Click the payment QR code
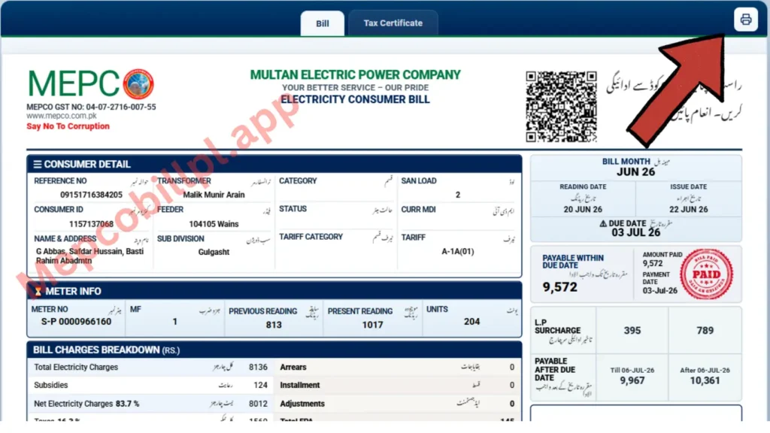This screenshot has width=770, height=433. 561,107
